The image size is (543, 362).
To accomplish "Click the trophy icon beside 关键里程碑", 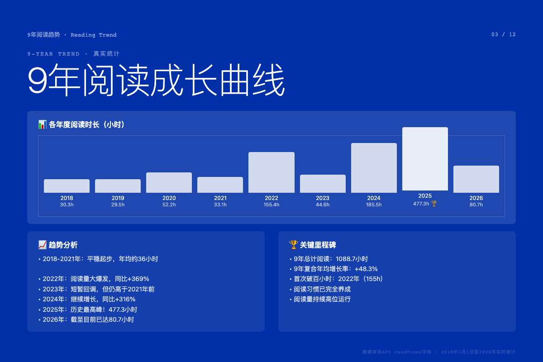I will click(x=294, y=245).
